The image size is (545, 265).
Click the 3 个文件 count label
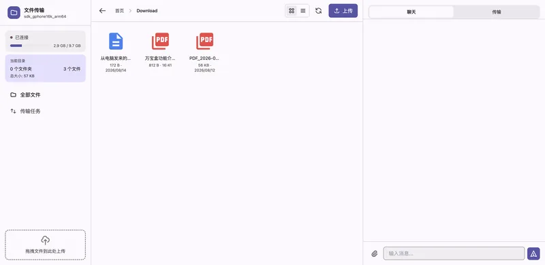tap(72, 69)
